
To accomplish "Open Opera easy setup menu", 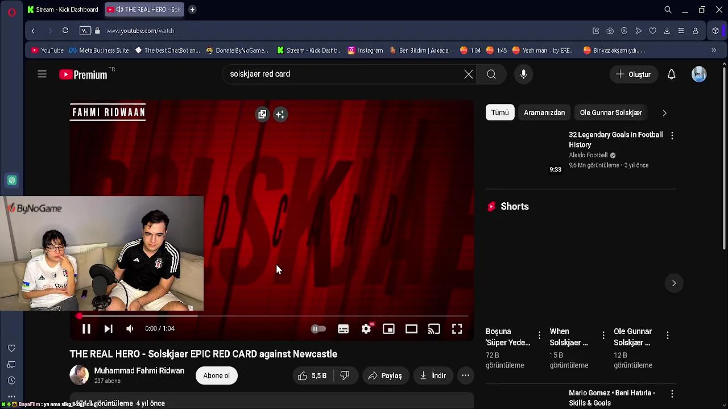I will point(681,31).
